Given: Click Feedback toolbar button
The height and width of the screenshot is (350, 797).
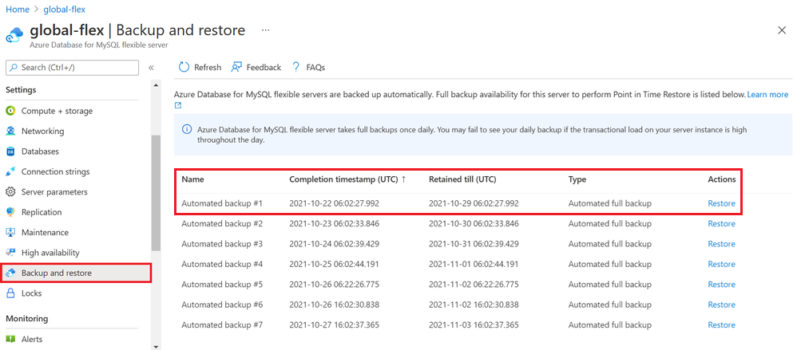Looking at the screenshot, I should pyautogui.click(x=256, y=67).
